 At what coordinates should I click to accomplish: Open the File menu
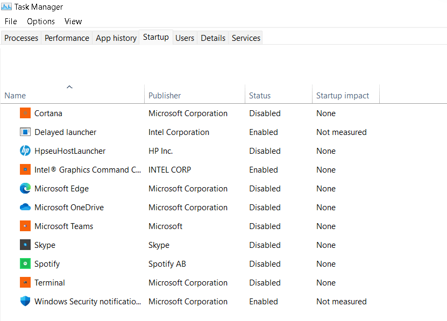pyautogui.click(x=10, y=22)
